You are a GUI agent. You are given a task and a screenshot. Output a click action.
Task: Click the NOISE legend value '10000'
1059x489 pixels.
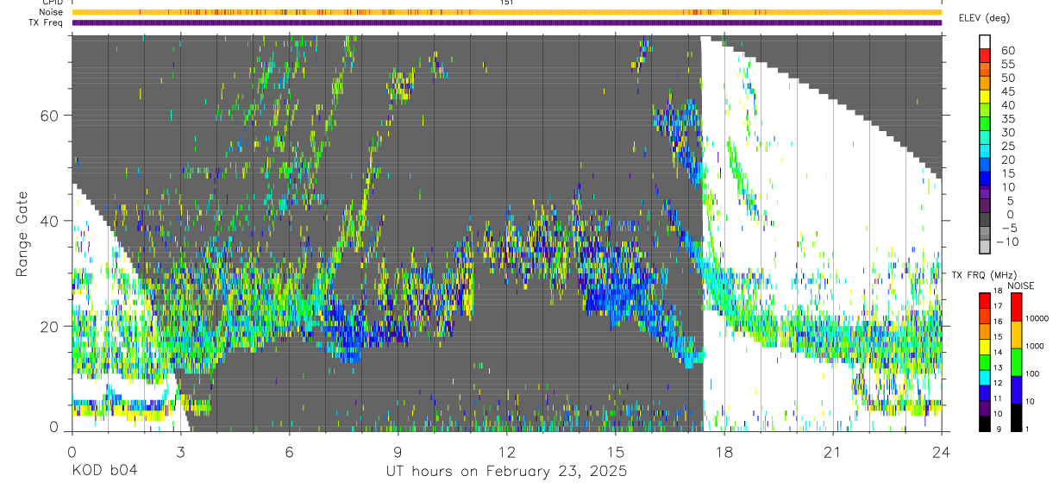click(1036, 318)
